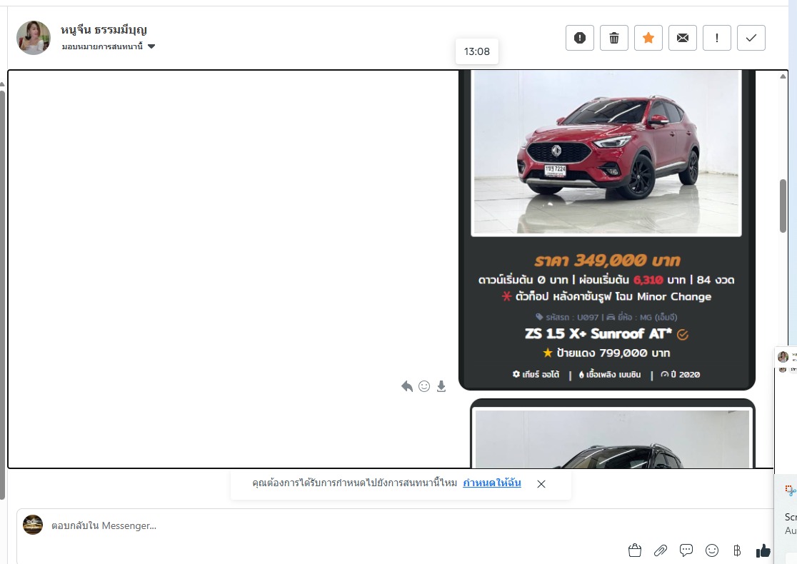Image resolution: width=797 pixels, height=564 pixels.
Task: Click the ราคา 349,000 บาท price text
Action: point(607,261)
